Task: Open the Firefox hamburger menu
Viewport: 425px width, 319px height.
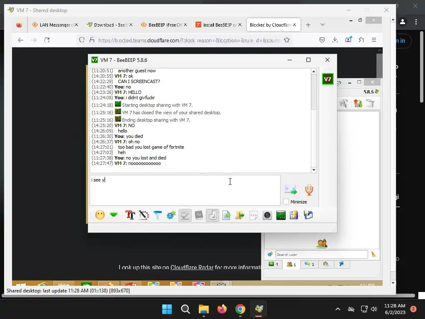Action: [x=374, y=40]
